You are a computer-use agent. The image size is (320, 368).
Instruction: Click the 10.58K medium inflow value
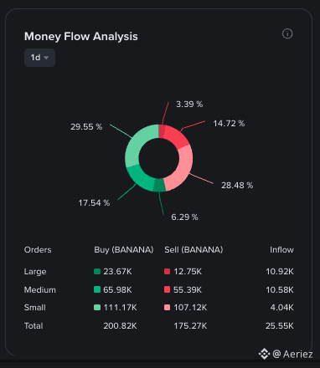pyautogui.click(x=280, y=290)
